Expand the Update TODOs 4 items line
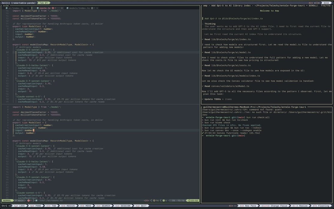The image size is (334, 209). 217,99
